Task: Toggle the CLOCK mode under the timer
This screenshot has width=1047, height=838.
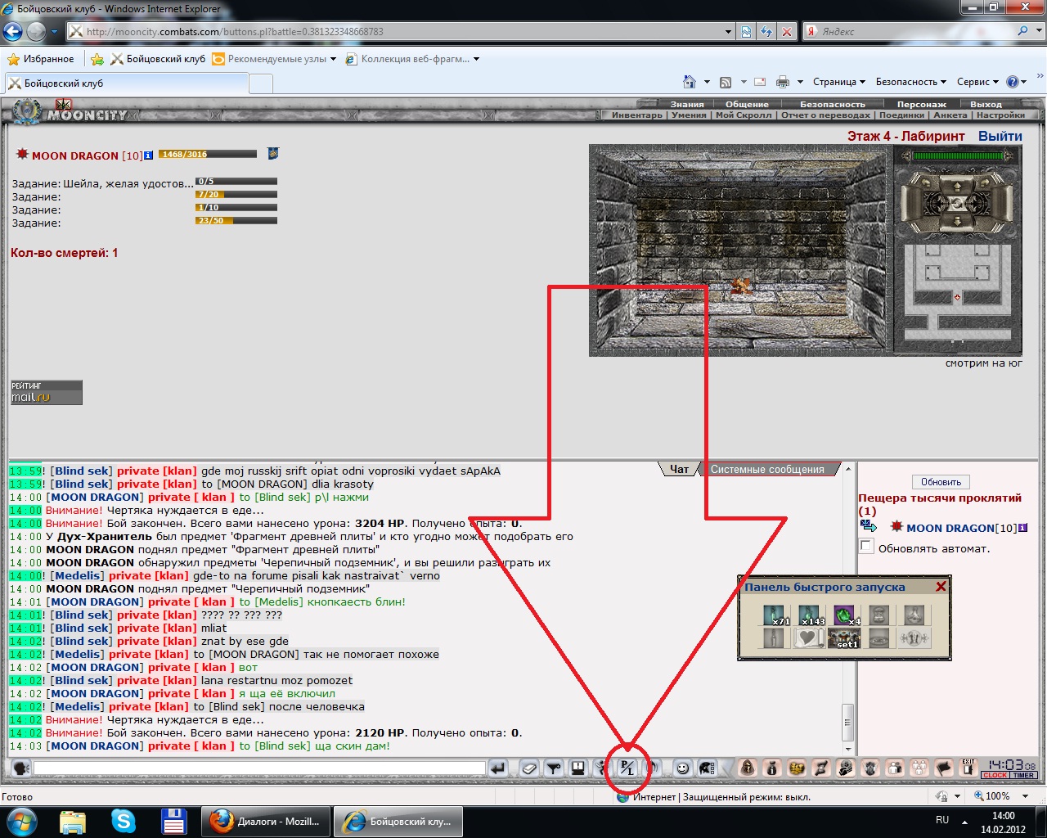Action: tap(995, 775)
